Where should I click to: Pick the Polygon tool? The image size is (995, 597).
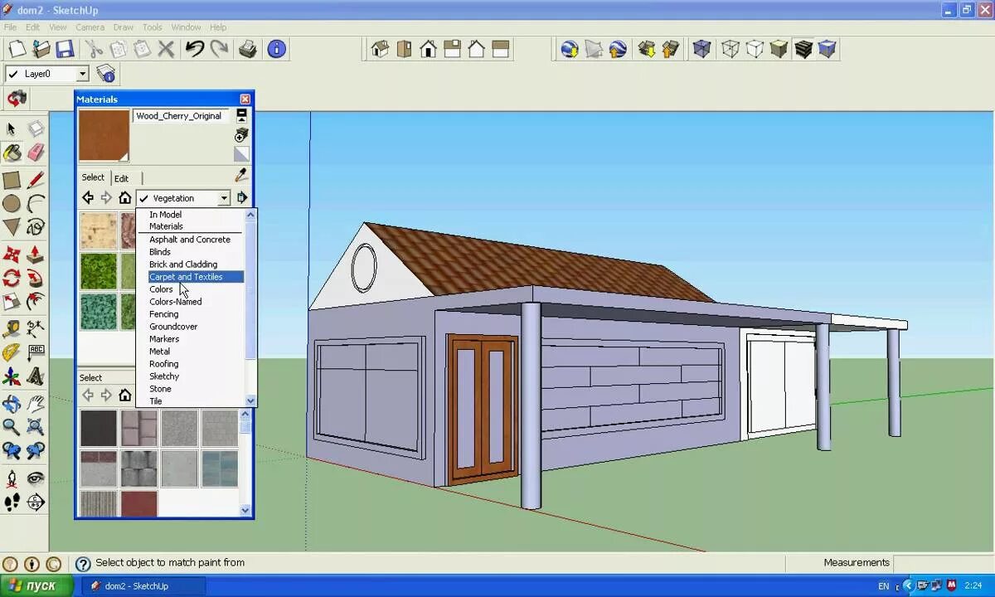pyautogui.click(x=12, y=226)
